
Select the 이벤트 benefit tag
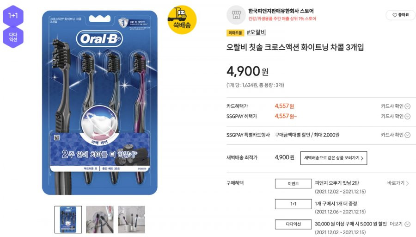pos(293,183)
